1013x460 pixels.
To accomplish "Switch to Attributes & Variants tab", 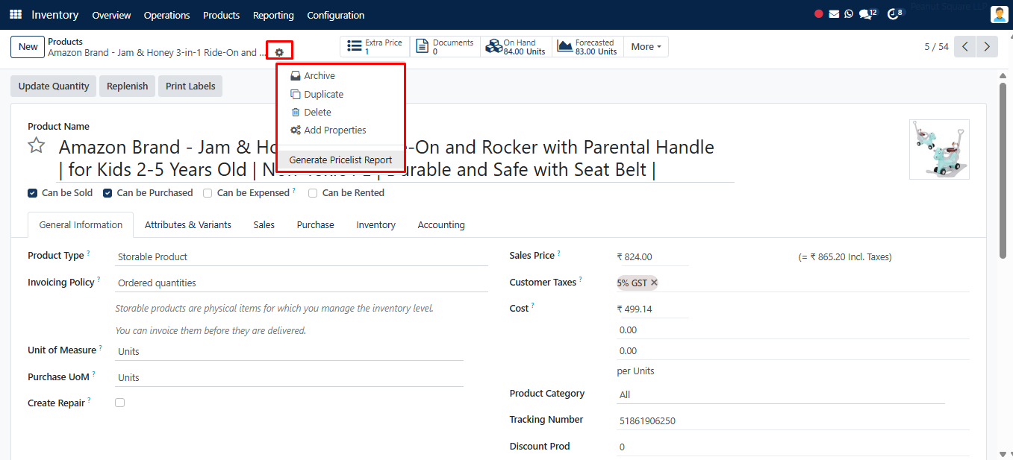I will 188,224.
